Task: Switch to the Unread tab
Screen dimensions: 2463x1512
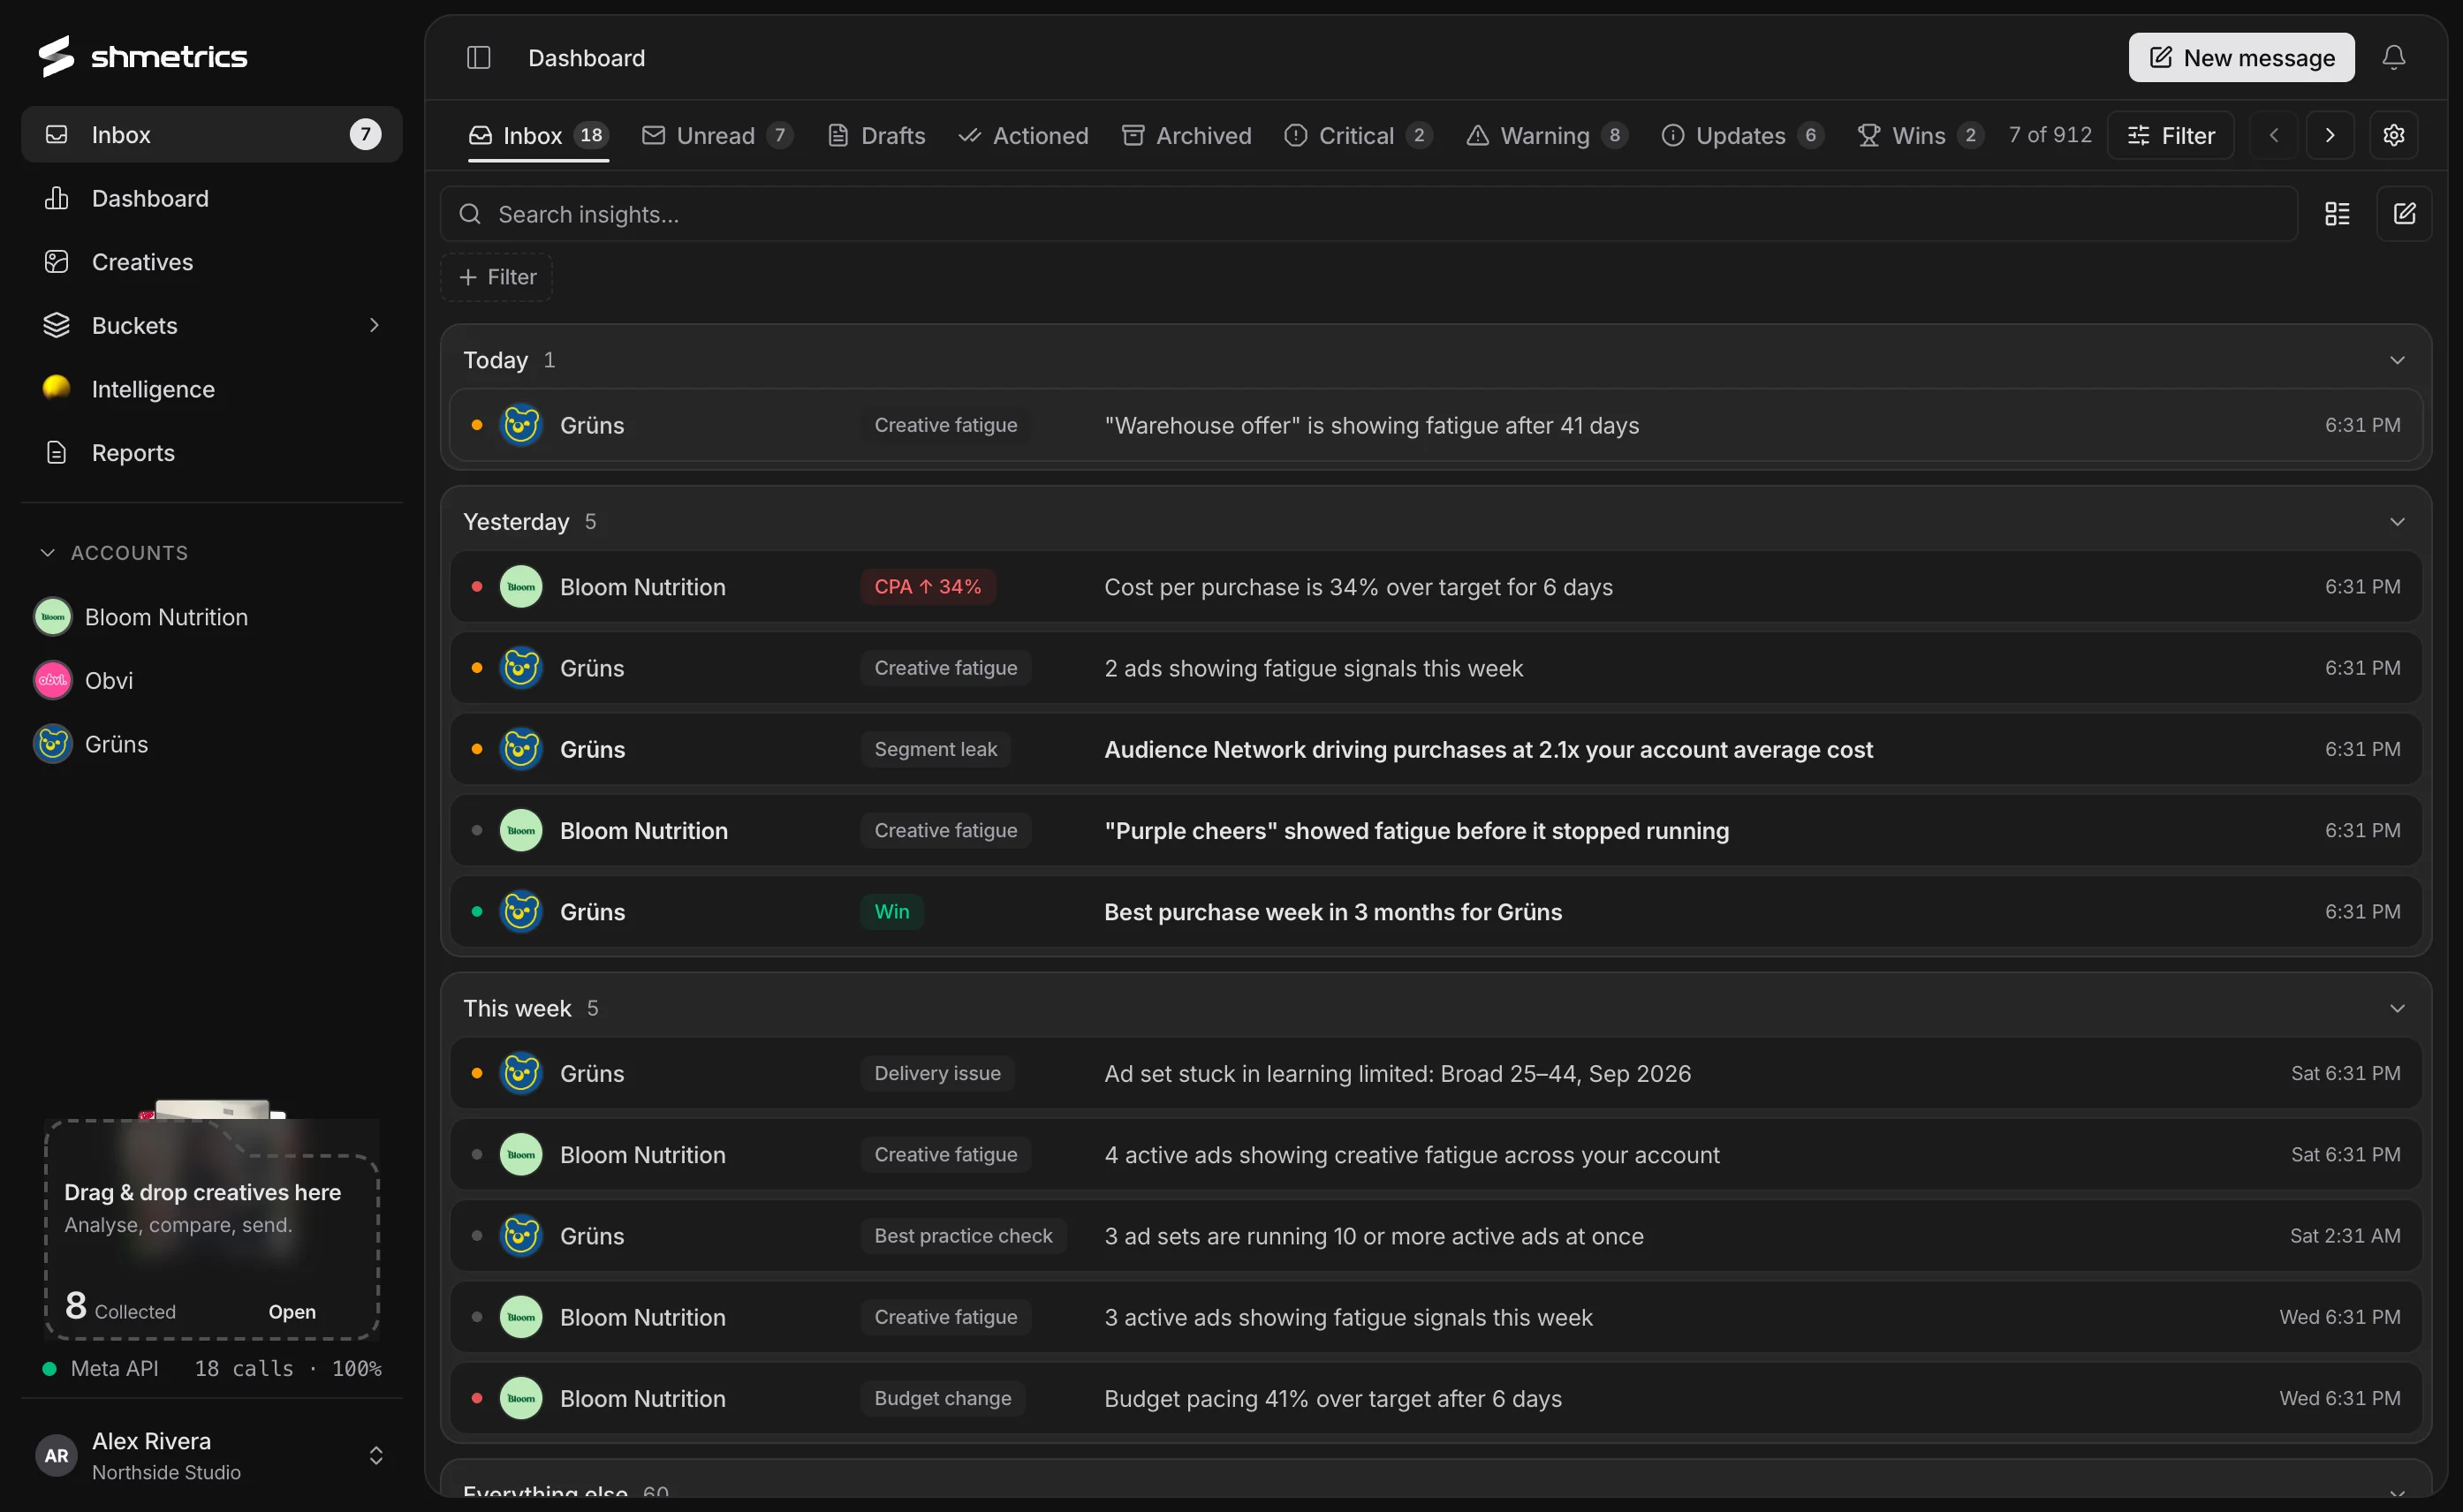Action: [x=717, y=135]
